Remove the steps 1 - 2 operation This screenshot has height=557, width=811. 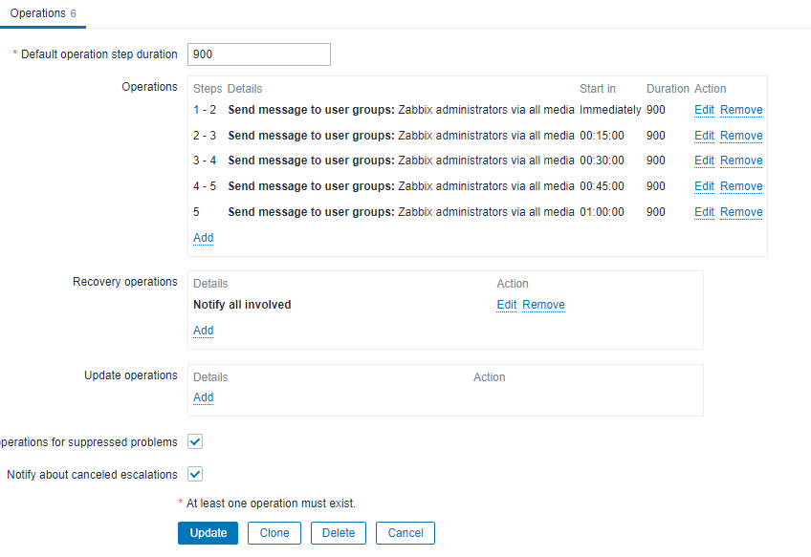(741, 110)
